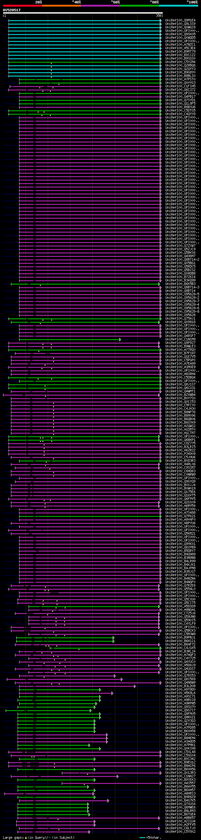Select hit label UniRef100_Q5RDC5

180,266
